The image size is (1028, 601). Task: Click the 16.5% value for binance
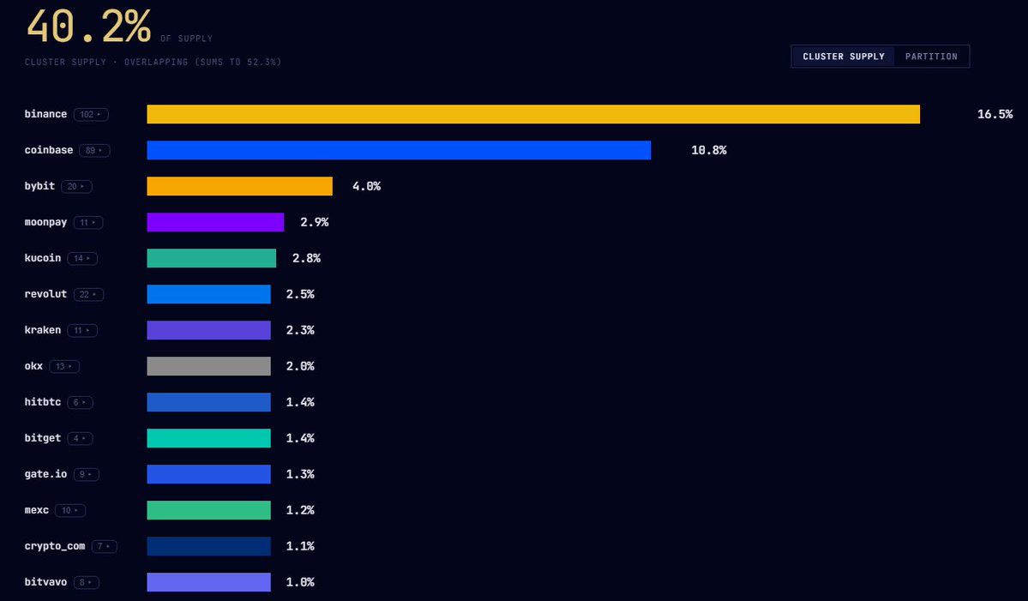point(995,114)
